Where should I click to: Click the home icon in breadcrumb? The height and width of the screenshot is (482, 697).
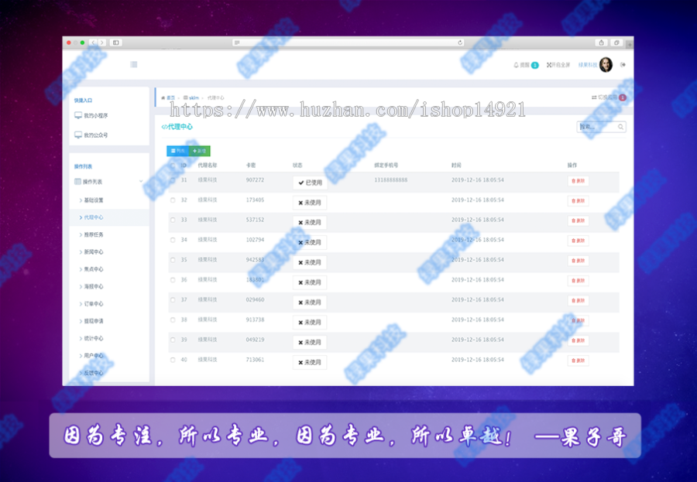click(x=163, y=97)
